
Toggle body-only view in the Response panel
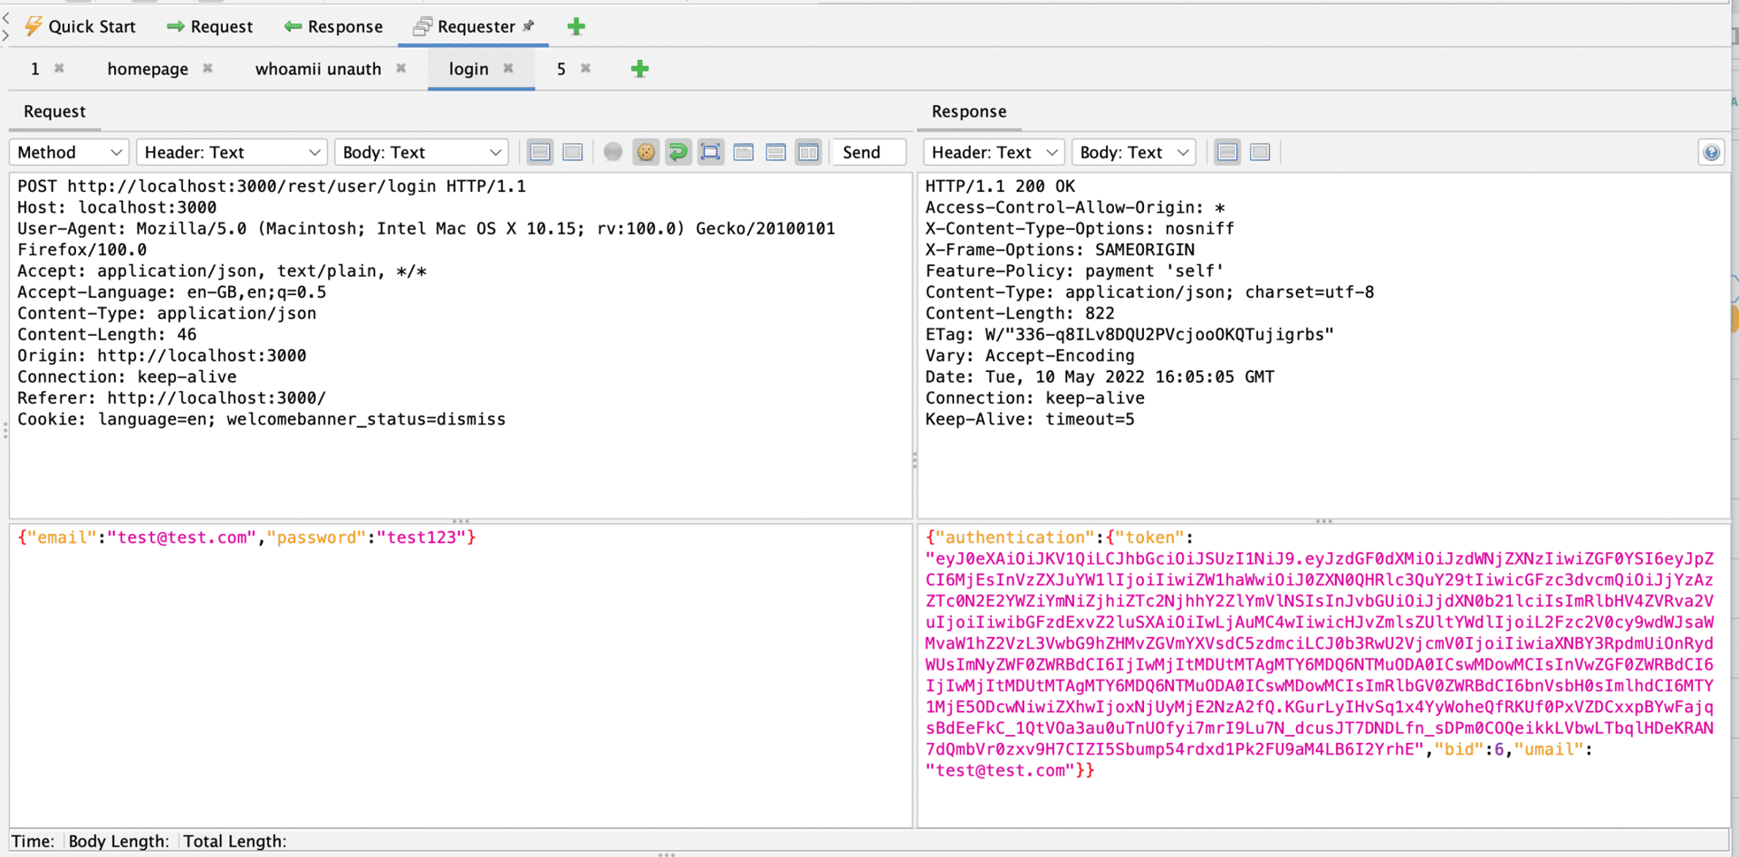point(1260,152)
